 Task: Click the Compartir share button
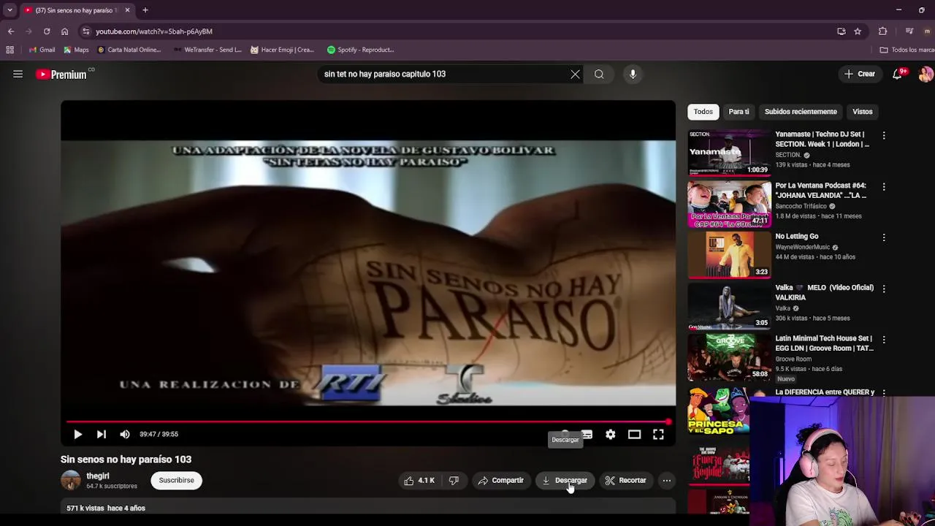pos(501,480)
